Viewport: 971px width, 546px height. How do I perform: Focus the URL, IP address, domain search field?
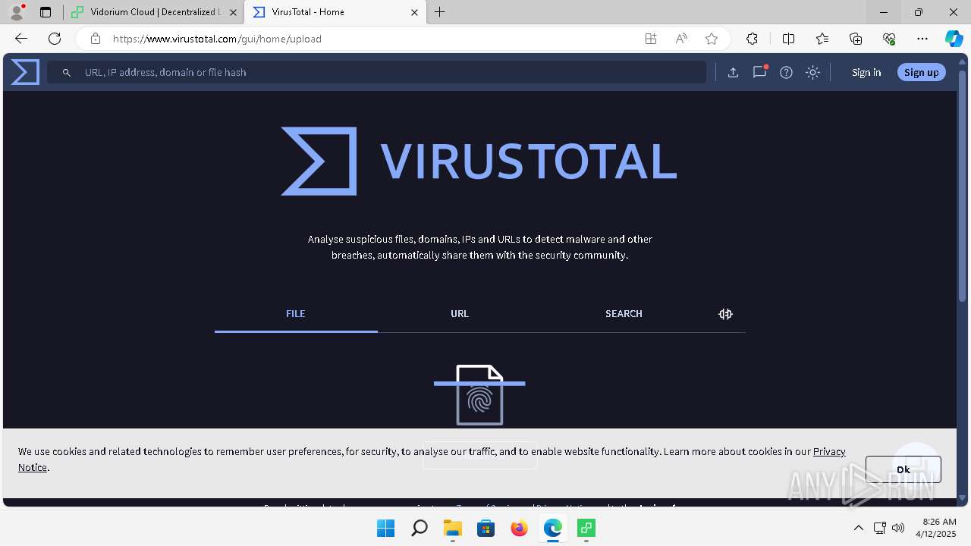tap(376, 72)
